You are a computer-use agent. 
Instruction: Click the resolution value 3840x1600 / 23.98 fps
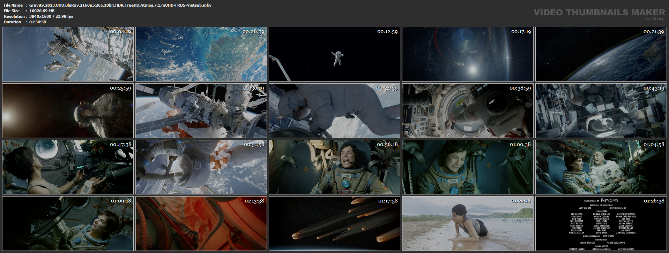click(x=51, y=16)
